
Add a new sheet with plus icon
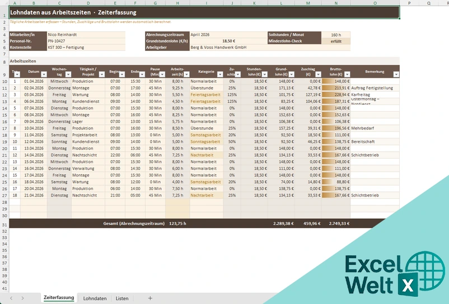150,298
